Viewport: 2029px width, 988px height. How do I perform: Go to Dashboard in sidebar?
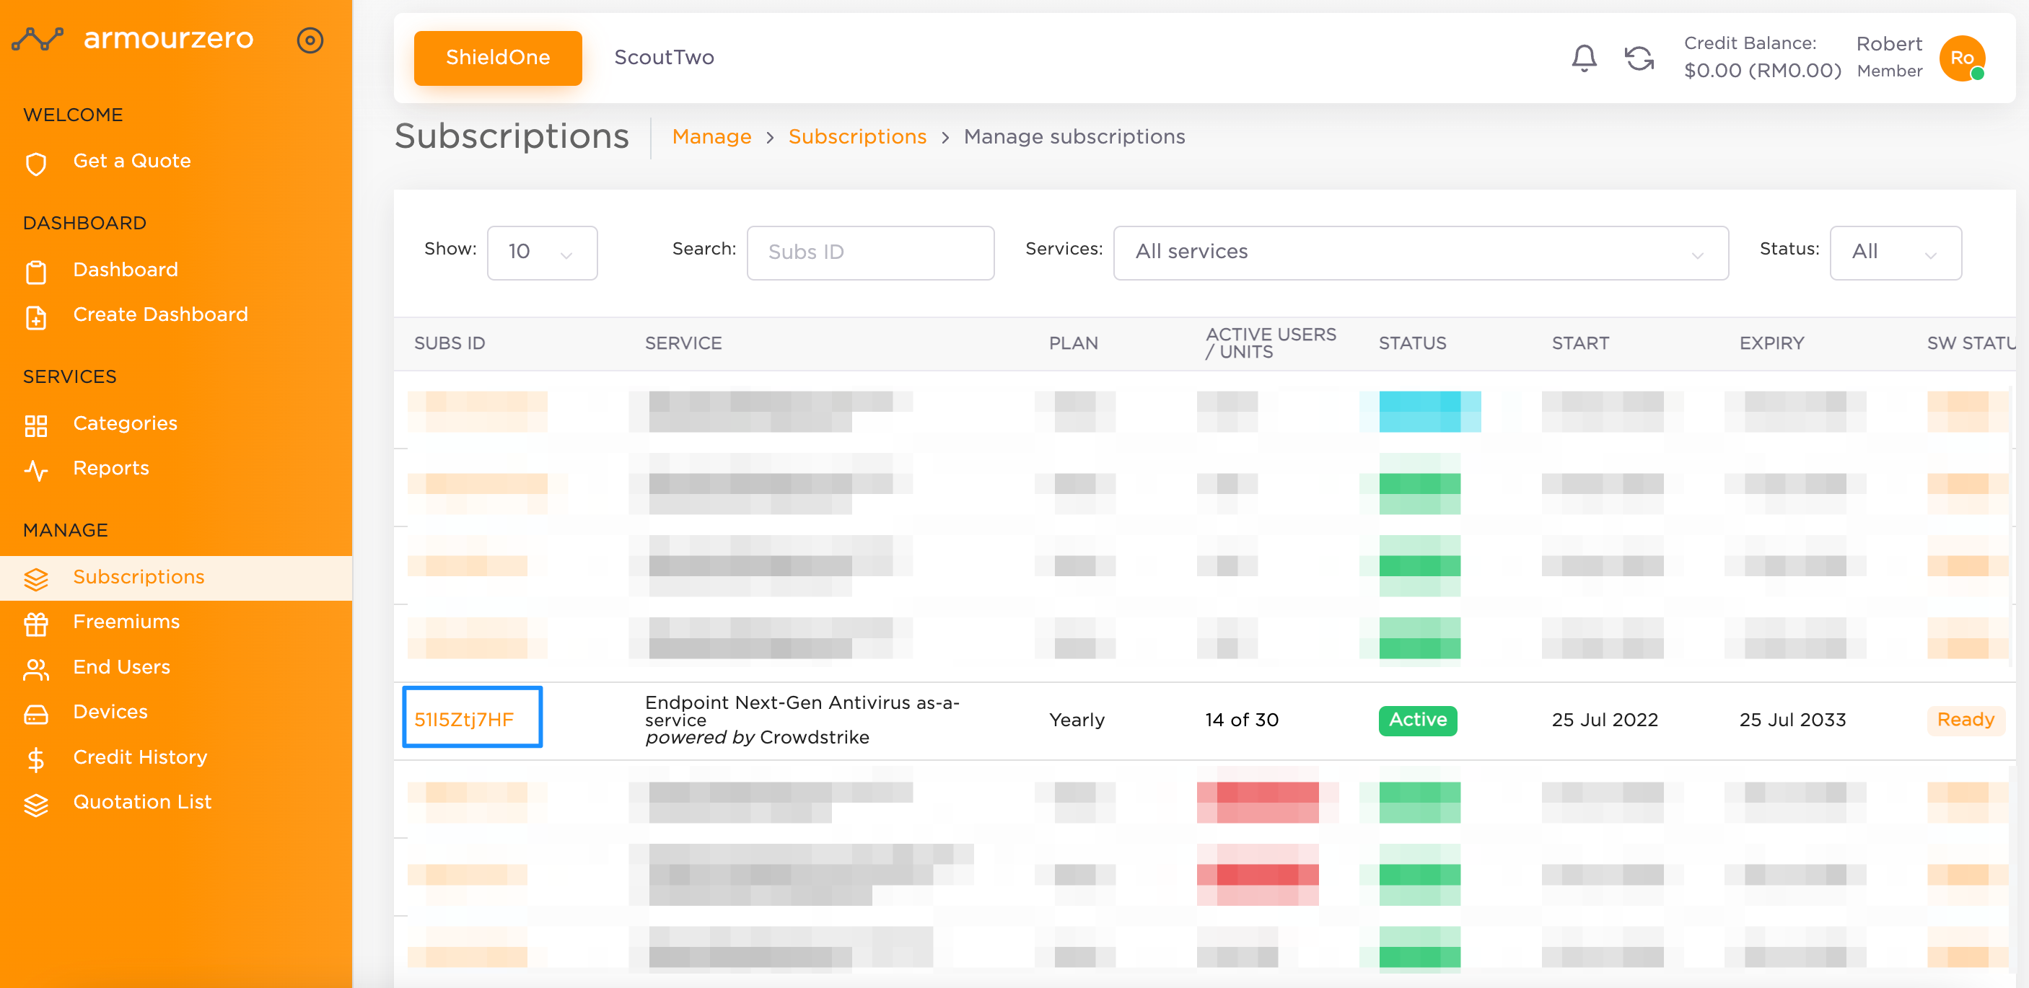[126, 269]
